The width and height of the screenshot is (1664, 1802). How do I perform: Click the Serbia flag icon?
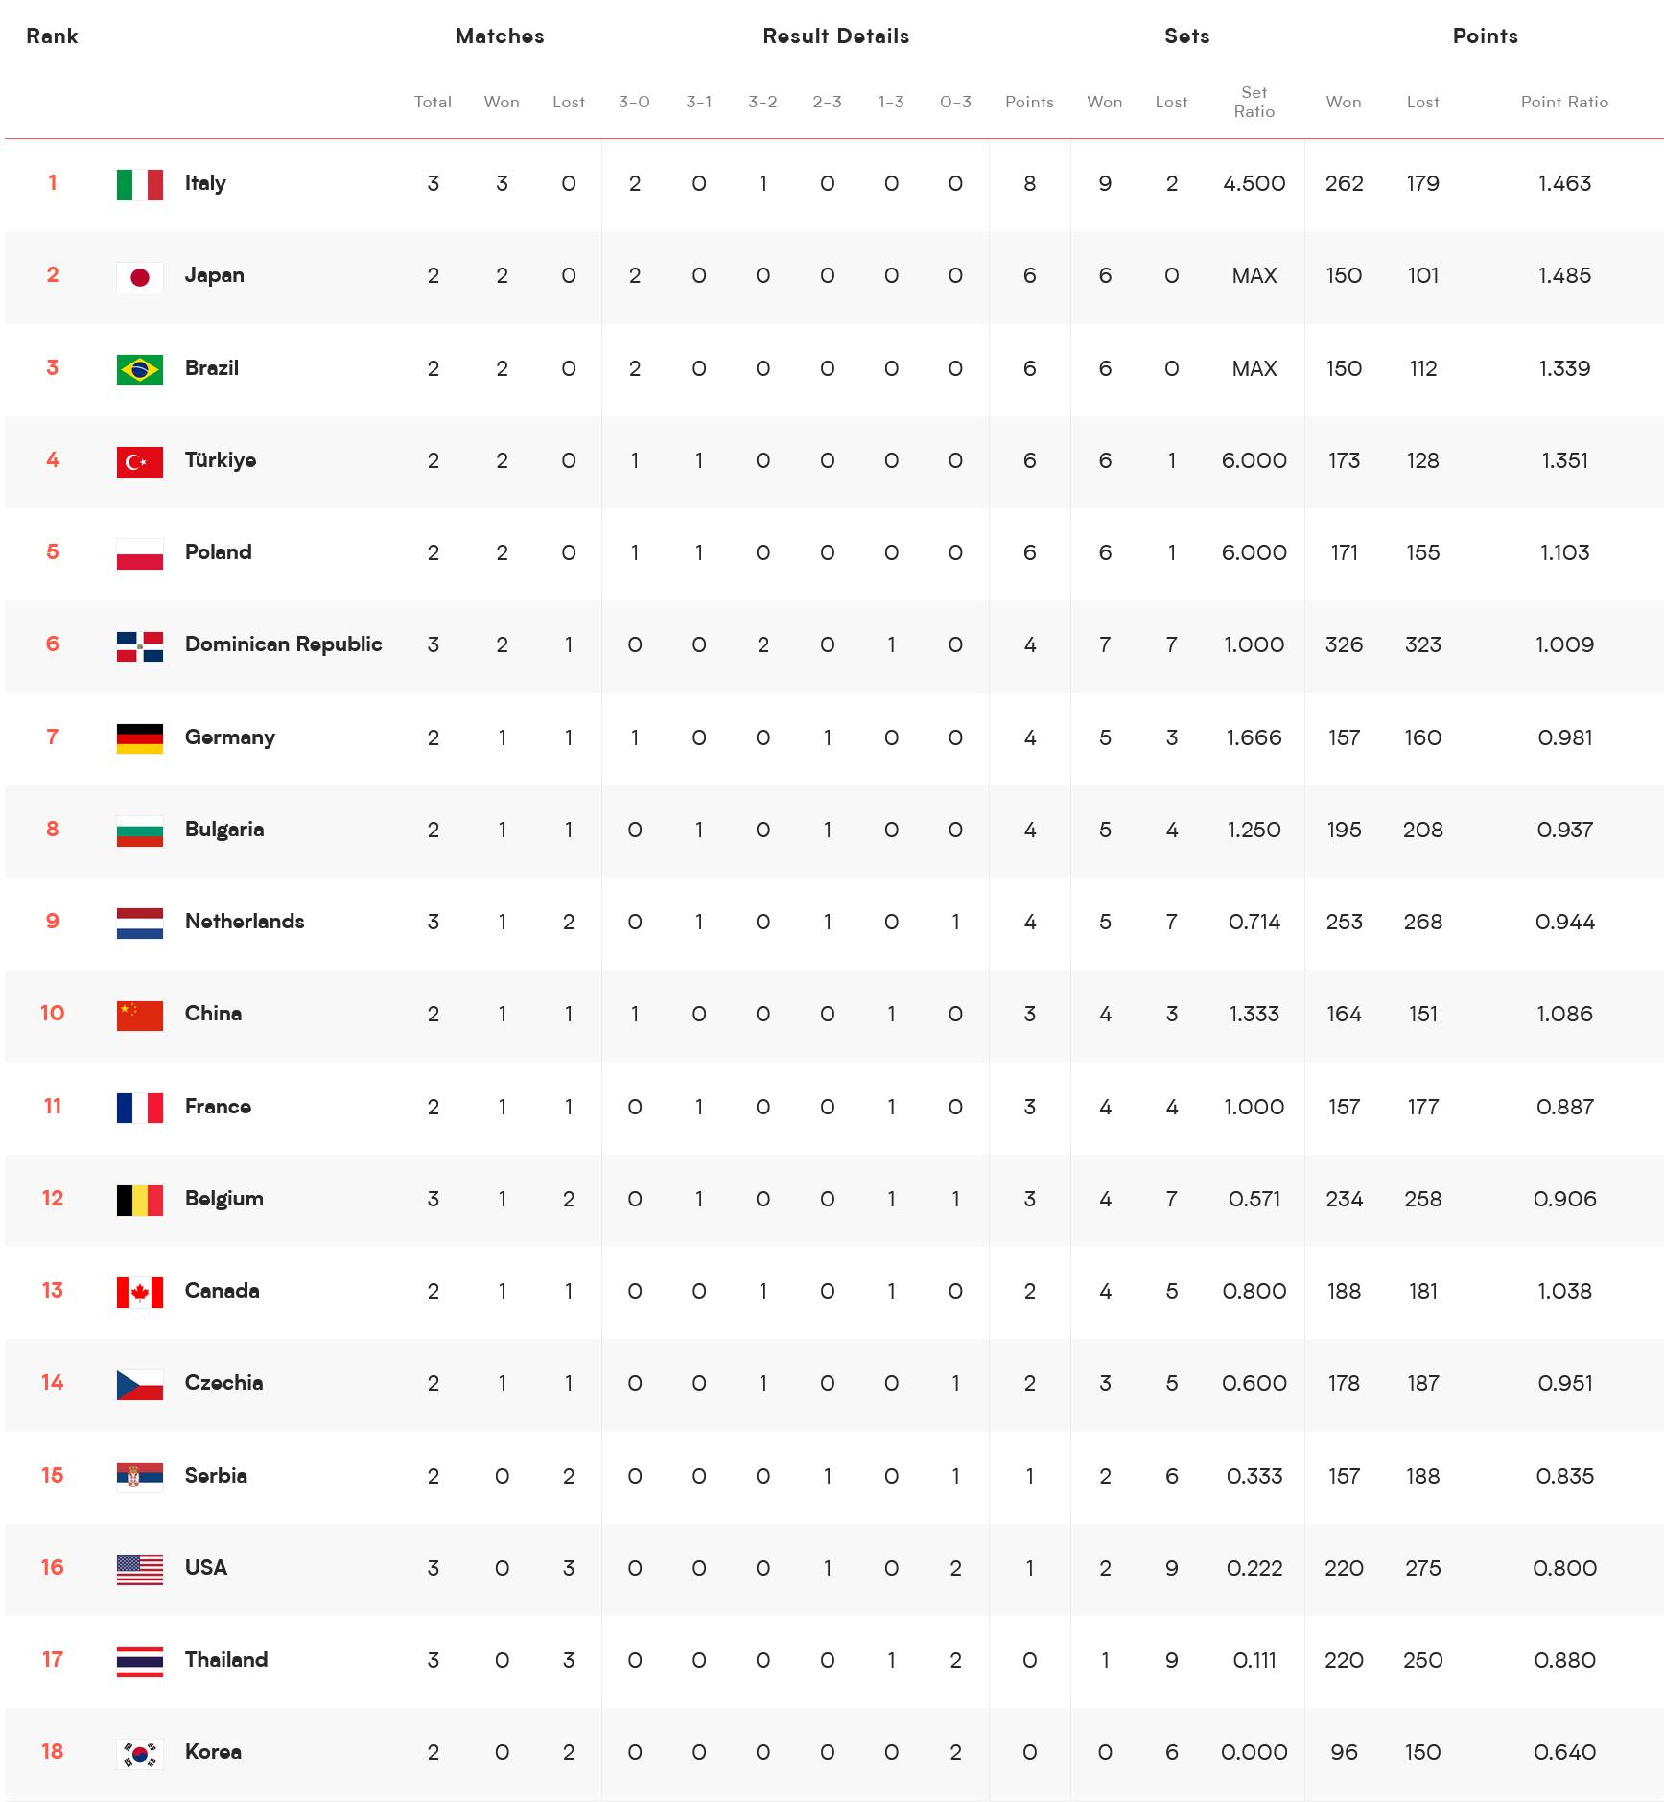pyautogui.click(x=139, y=1477)
